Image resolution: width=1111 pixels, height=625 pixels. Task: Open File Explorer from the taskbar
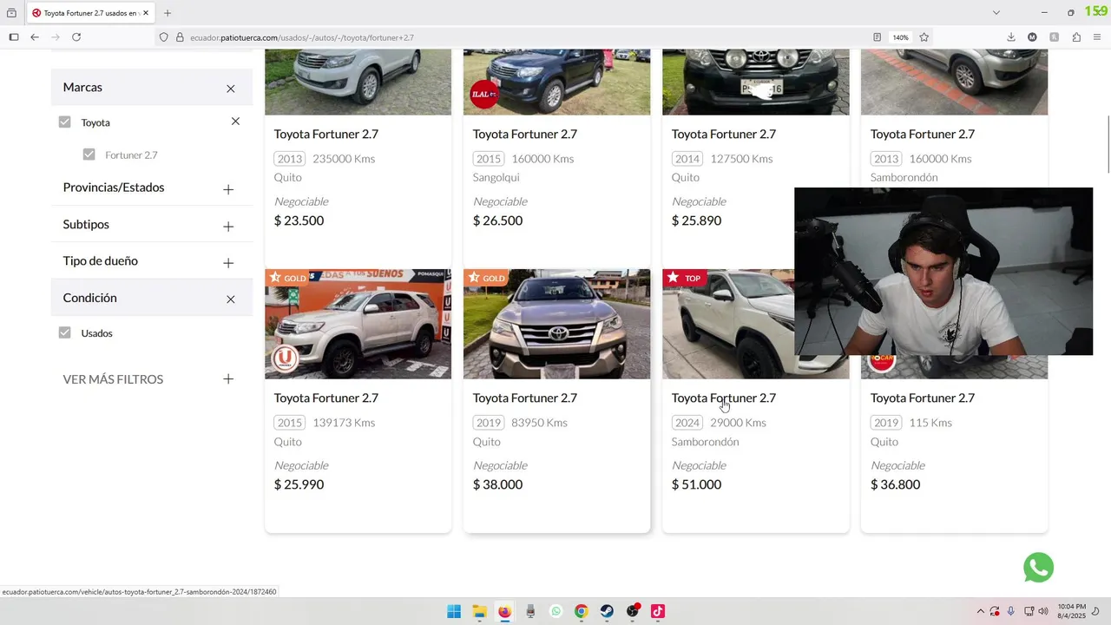tap(479, 611)
